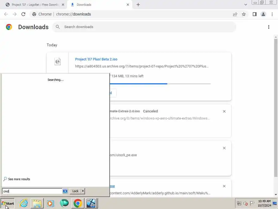Go forward with the browser forward arrow
Viewport: 278px width, 209px height.
click(15, 14)
